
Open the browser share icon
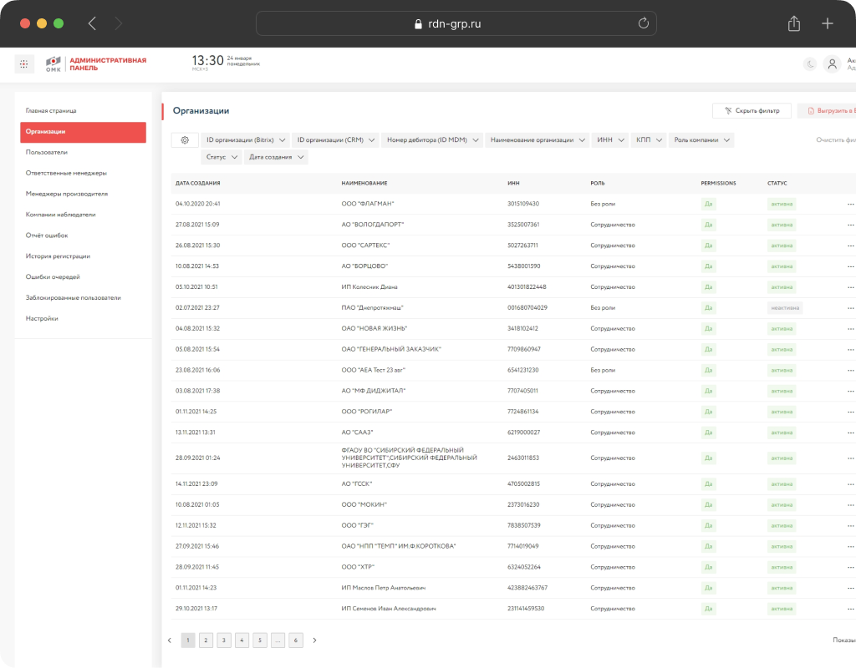[794, 23]
